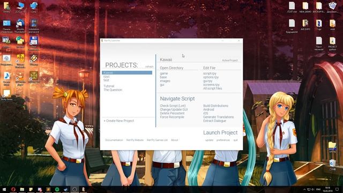
Task: Create a new project
Action: click(x=119, y=121)
